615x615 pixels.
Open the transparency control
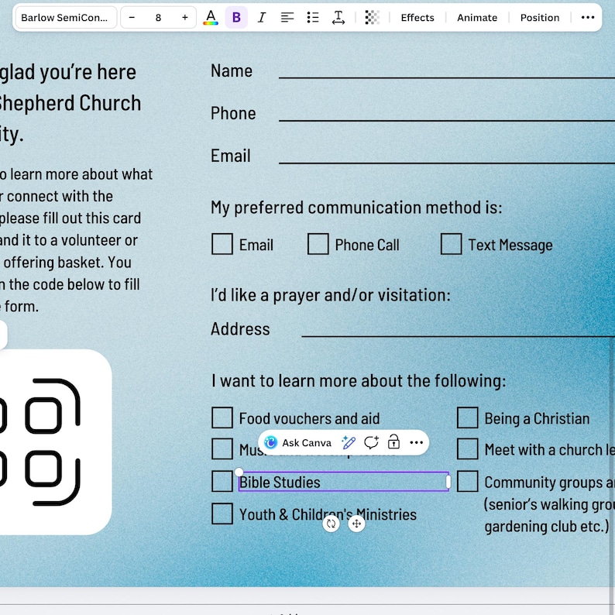point(372,18)
